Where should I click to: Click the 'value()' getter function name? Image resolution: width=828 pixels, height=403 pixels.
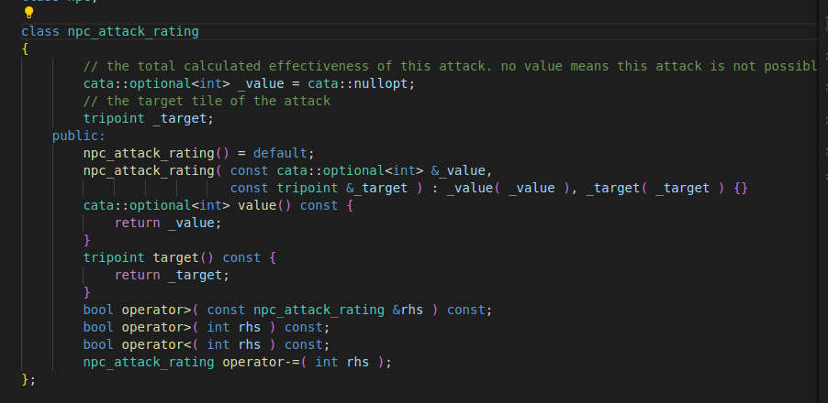[264, 205]
